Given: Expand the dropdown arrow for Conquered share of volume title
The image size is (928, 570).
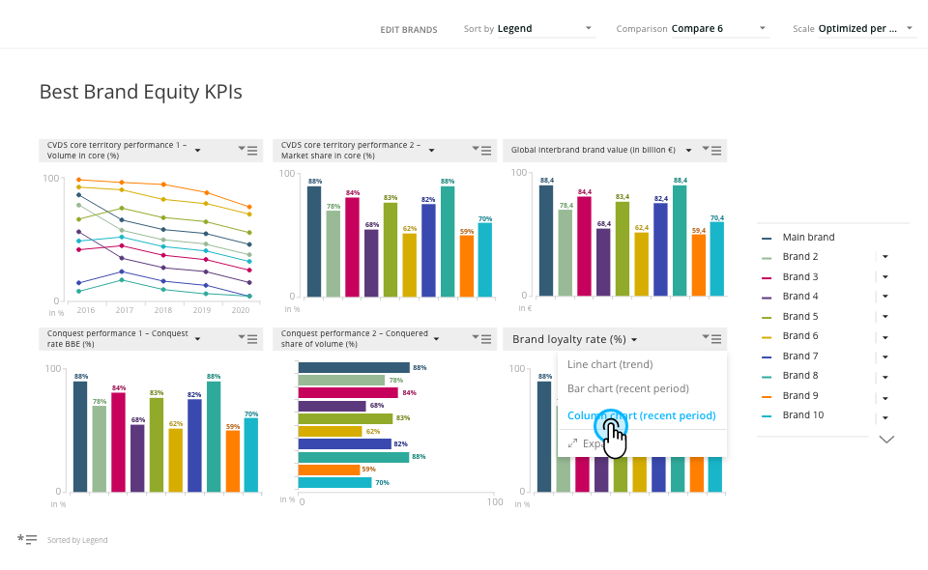Looking at the screenshot, I should point(436,339).
